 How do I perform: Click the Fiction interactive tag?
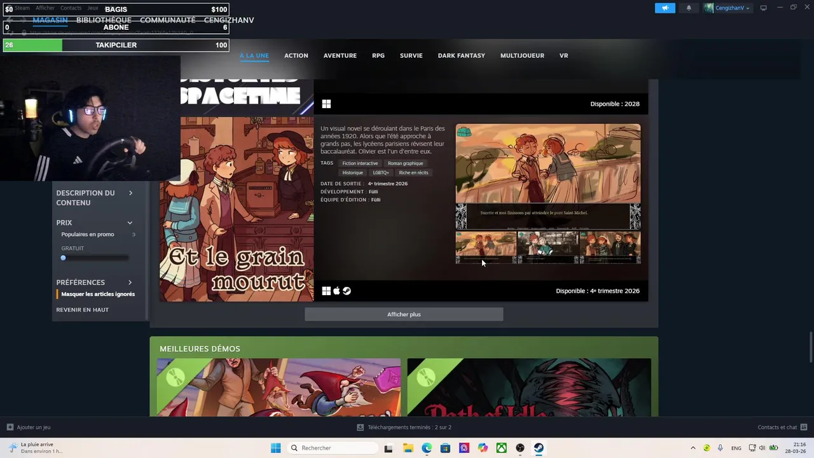coord(360,163)
